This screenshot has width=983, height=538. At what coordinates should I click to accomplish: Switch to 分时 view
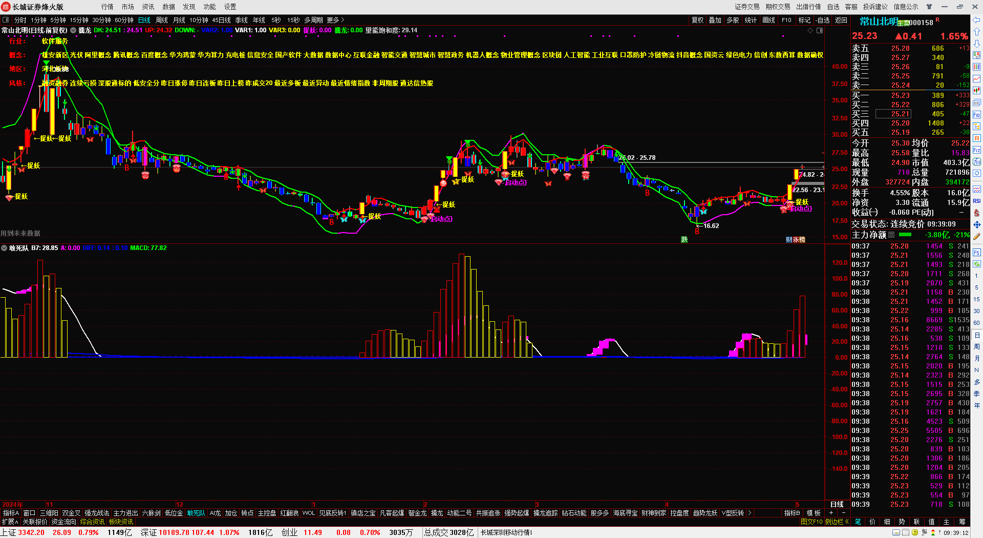[x=20, y=20]
